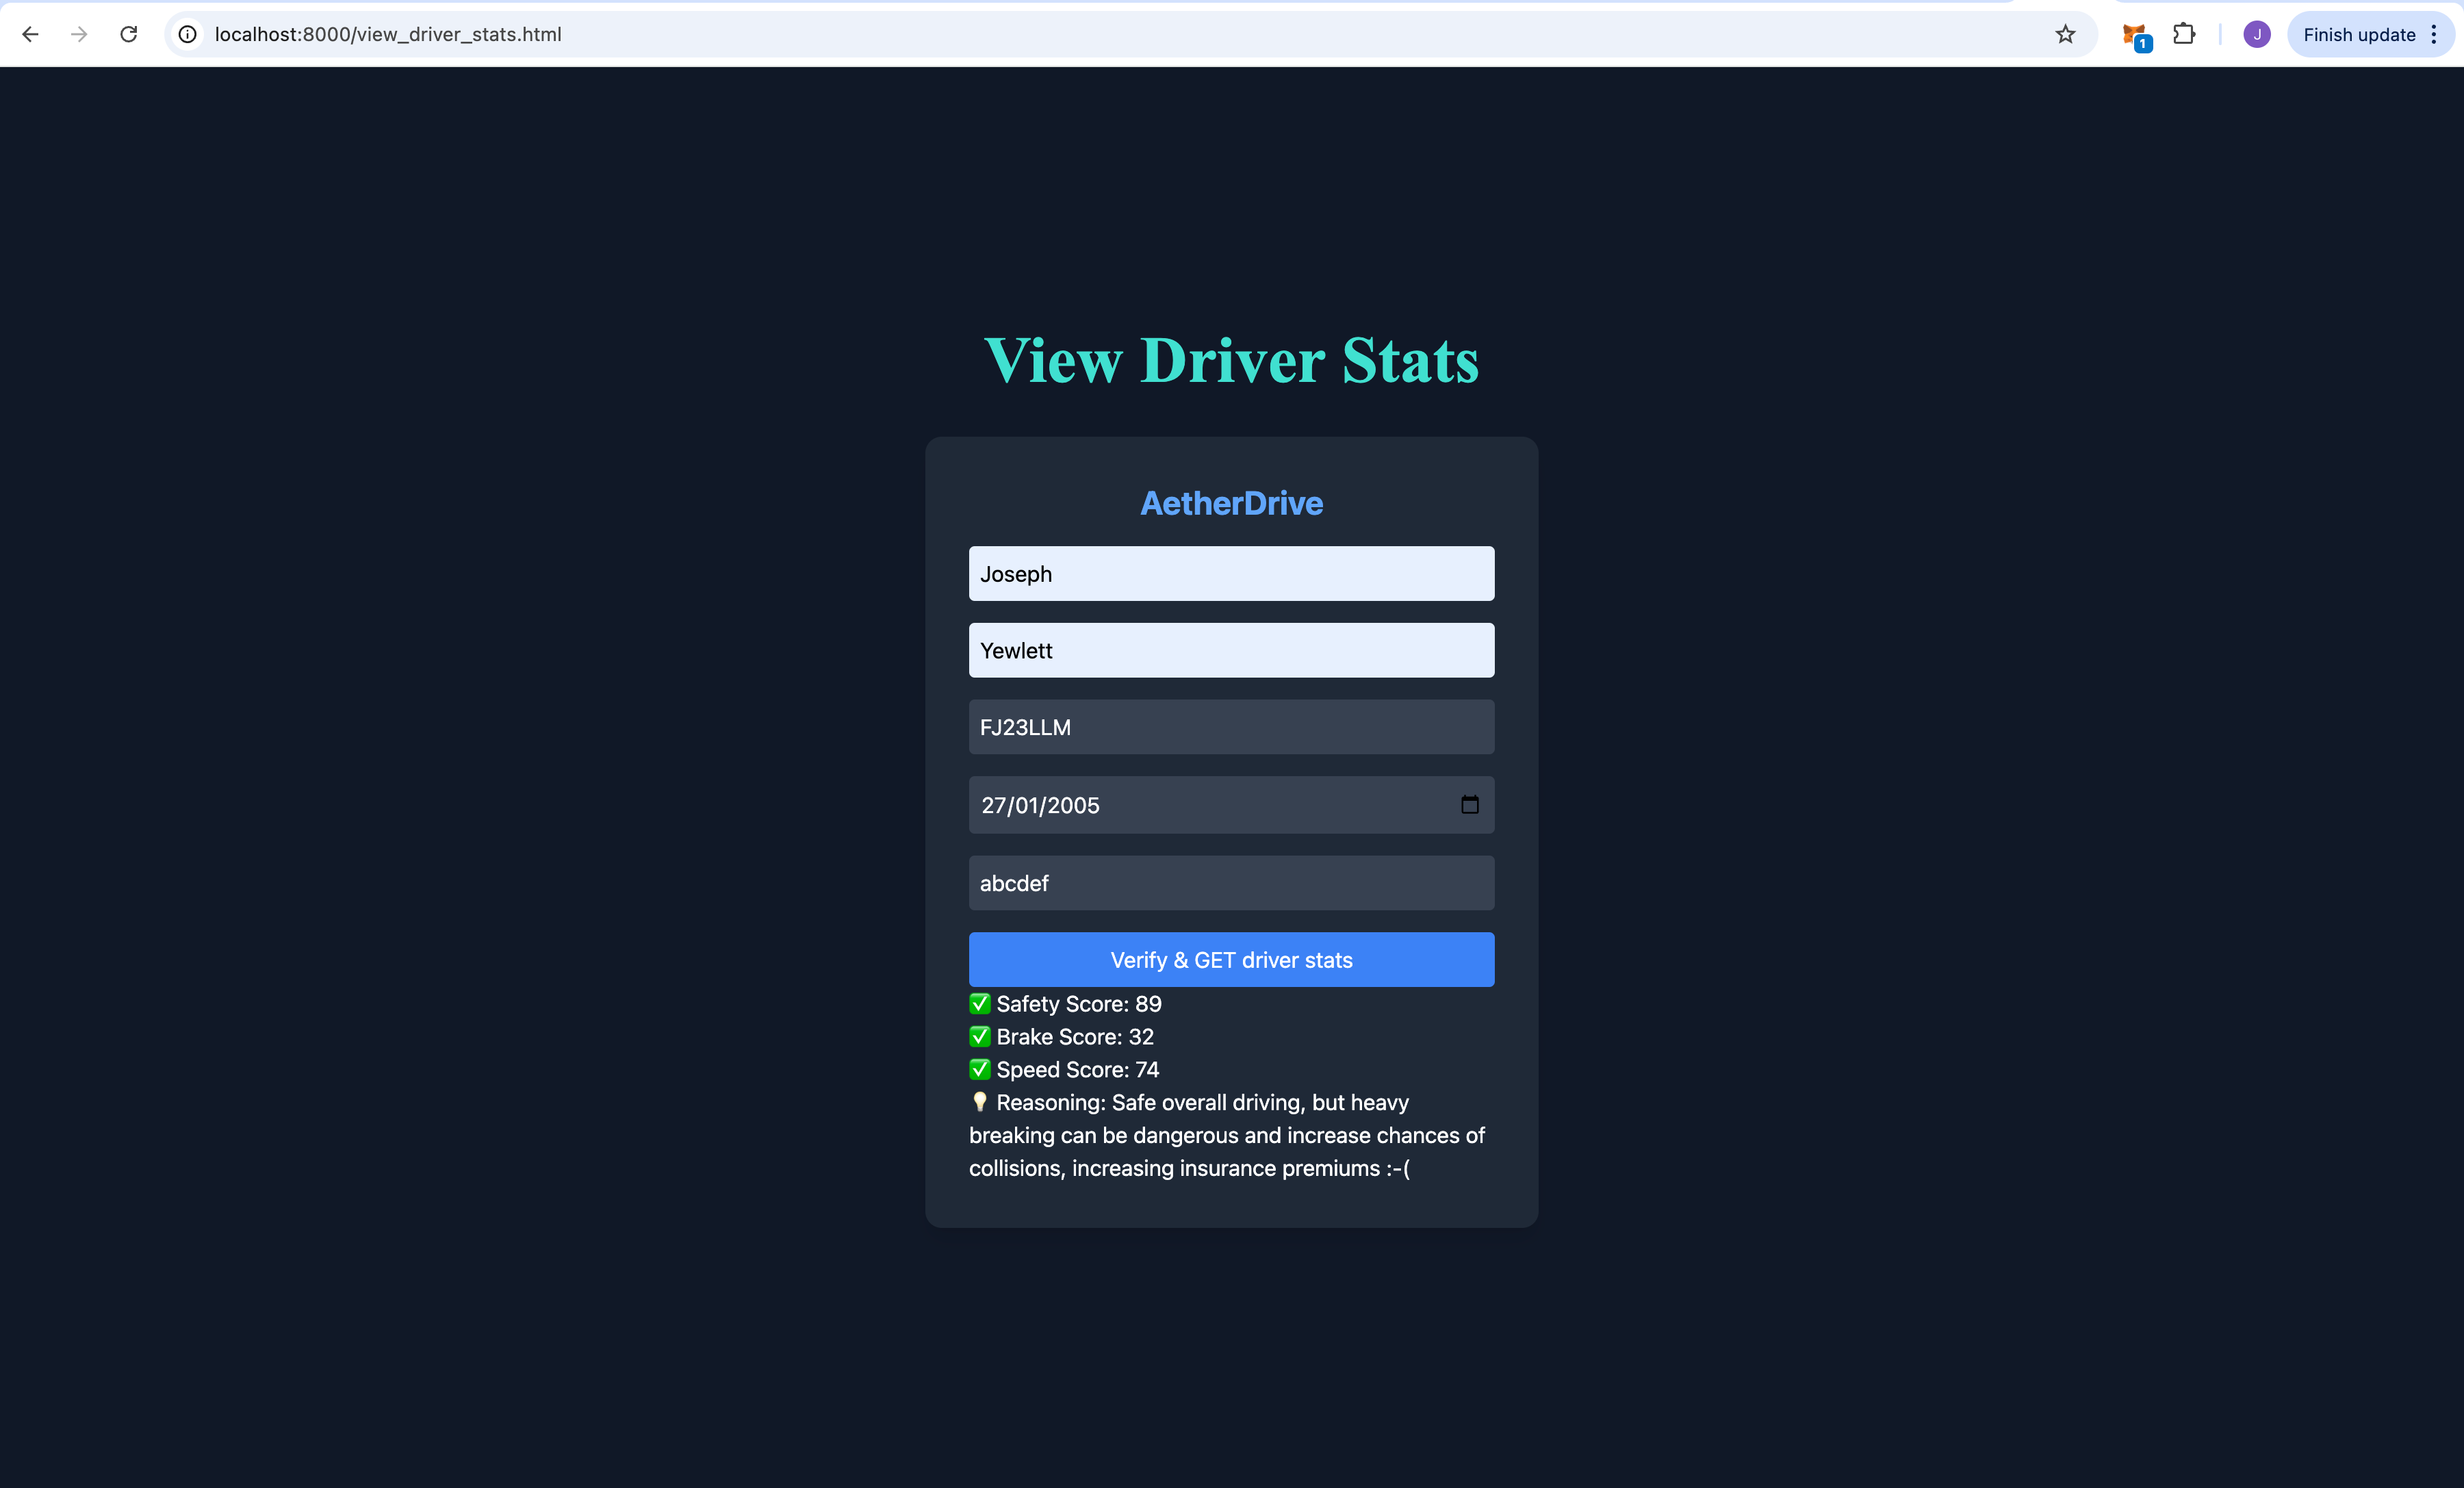This screenshot has width=2464, height=1488.
Task: Open the purple J profile avatar
Action: 2256,34
